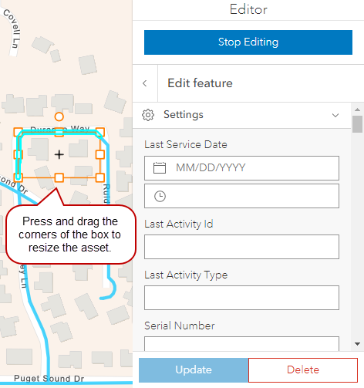364x388 pixels.
Task: Focus the MM/DD/YYYY date input
Action: tap(241, 168)
